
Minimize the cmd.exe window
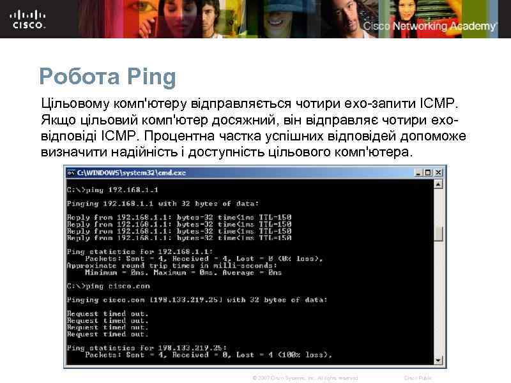point(418,171)
